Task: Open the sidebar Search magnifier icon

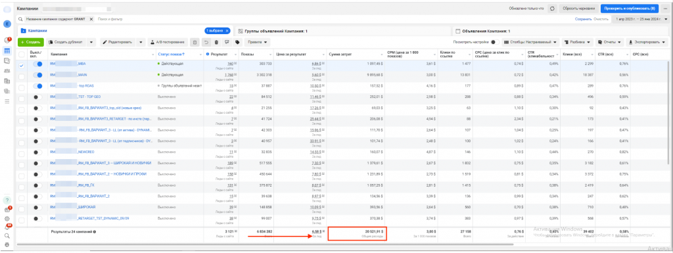Action: pyautogui.click(x=7, y=235)
